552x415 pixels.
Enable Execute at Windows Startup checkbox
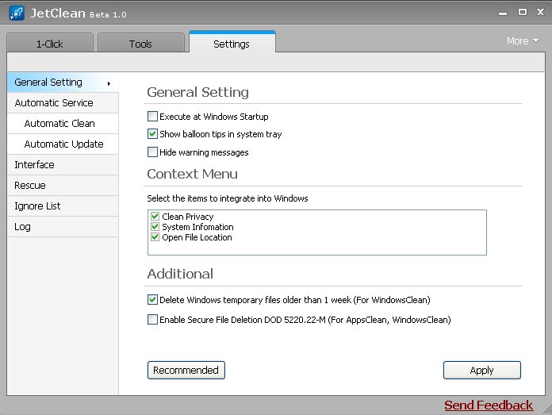click(152, 117)
